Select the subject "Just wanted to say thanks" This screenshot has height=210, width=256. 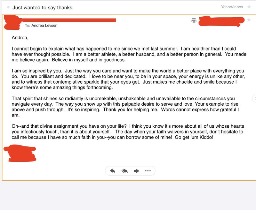(42, 7)
